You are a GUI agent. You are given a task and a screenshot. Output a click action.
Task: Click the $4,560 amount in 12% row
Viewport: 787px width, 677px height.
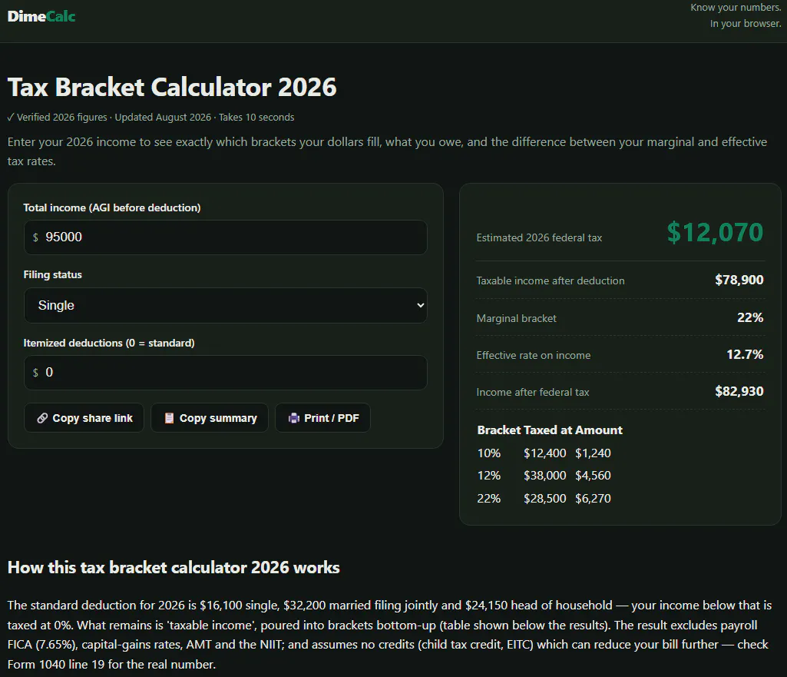[x=593, y=475]
